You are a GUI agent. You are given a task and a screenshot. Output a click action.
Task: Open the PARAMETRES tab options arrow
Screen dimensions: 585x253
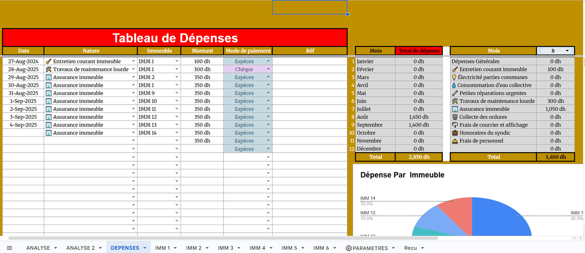pos(394,248)
